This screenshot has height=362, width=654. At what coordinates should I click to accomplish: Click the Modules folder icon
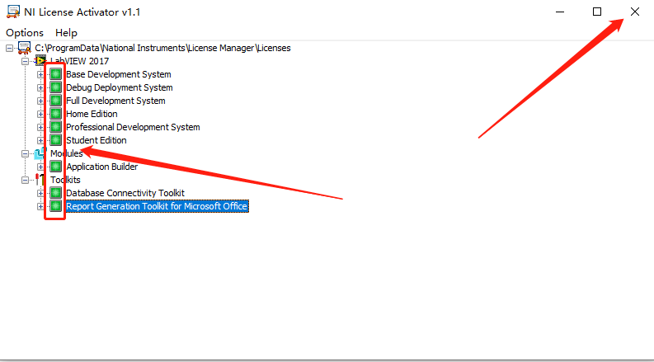tap(40, 153)
